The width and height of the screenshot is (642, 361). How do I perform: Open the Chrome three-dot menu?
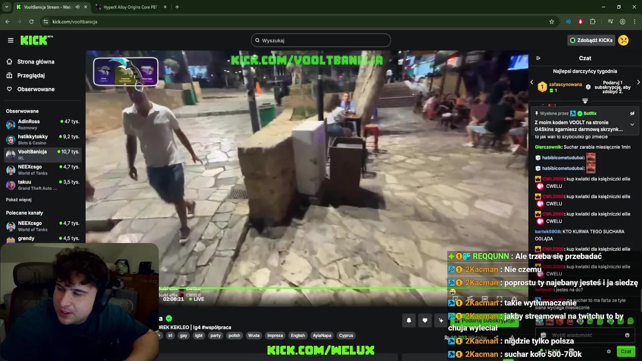tap(634, 22)
